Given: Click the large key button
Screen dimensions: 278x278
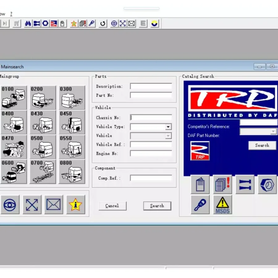Looking at the screenshot, I should [200, 205].
